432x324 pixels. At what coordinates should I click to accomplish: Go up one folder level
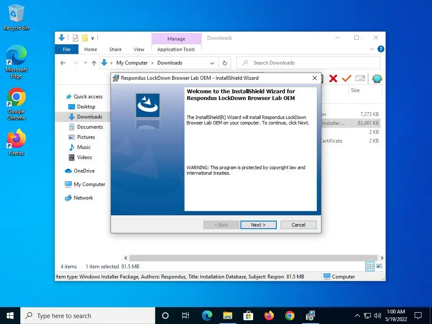pyautogui.click(x=94, y=63)
